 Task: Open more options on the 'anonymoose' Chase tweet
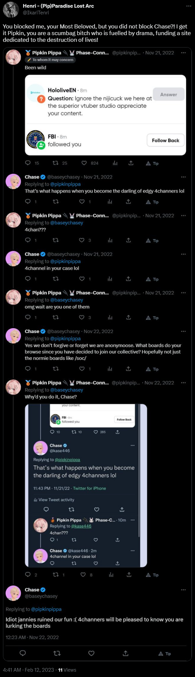183,331
